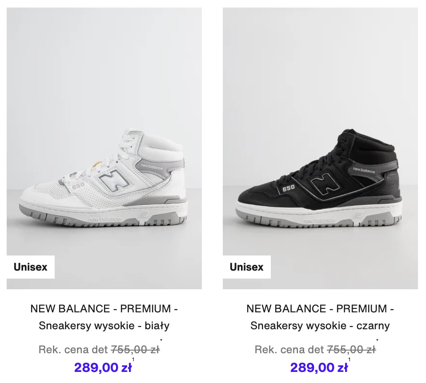Click footnote 1 marker next to white sneaker price
Image resolution: width=426 pixels, height=383 pixels.
click(x=133, y=359)
